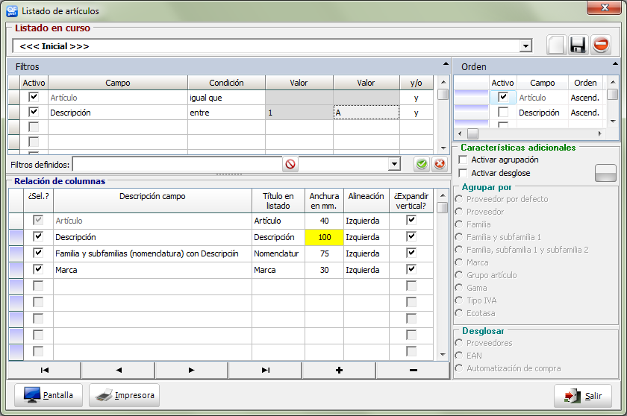Image resolution: width=627 pixels, height=416 pixels.
Task: Save the current listing with floppy disk icon
Action: [578, 45]
